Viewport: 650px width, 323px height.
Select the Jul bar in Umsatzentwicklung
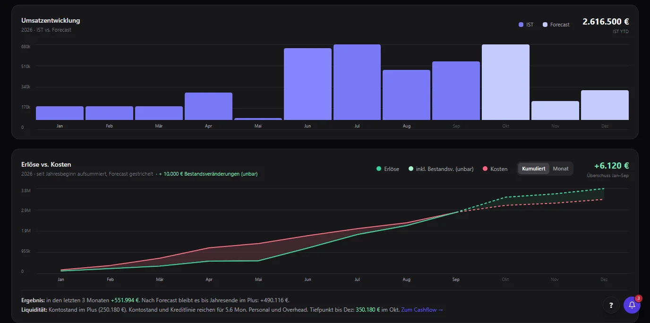click(x=357, y=82)
